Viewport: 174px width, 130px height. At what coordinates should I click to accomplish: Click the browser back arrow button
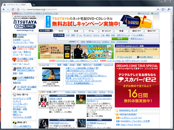click(x=4, y=9)
